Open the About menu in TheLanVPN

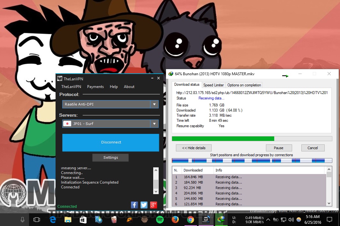129,87
